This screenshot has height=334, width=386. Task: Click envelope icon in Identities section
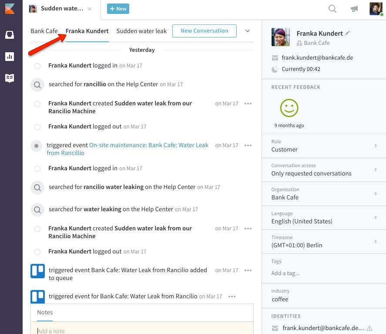275,328
